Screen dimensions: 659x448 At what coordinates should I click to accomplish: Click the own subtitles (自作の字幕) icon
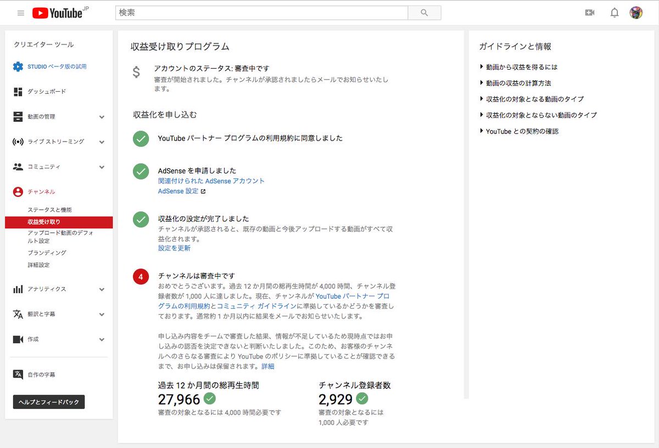pos(18,374)
